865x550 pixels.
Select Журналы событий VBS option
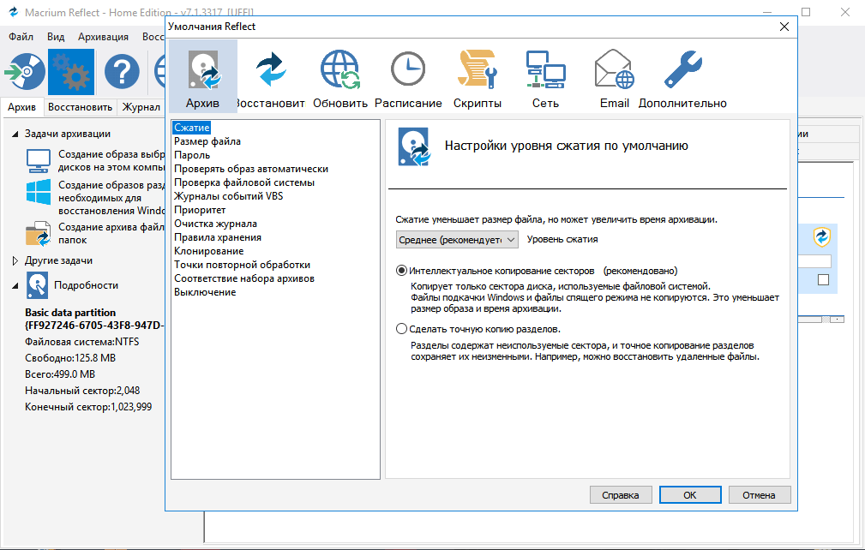click(228, 196)
